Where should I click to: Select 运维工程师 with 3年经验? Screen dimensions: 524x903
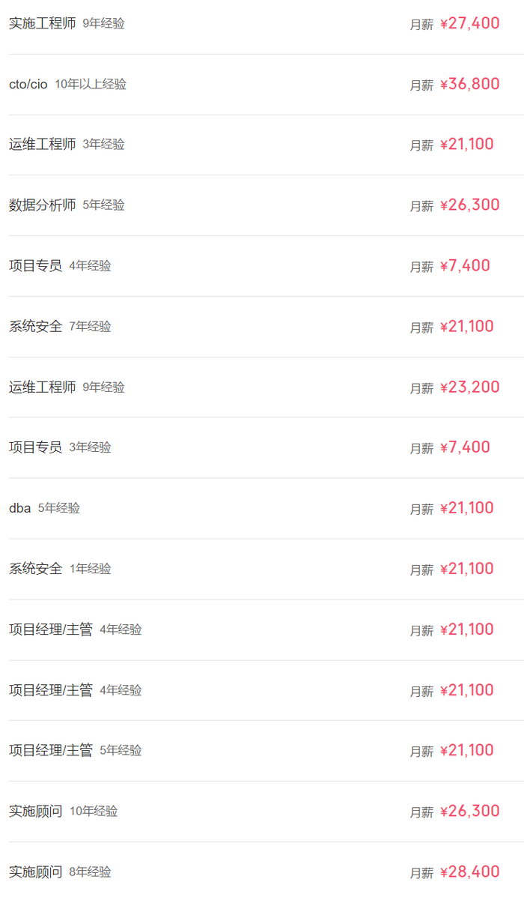click(43, 144)
